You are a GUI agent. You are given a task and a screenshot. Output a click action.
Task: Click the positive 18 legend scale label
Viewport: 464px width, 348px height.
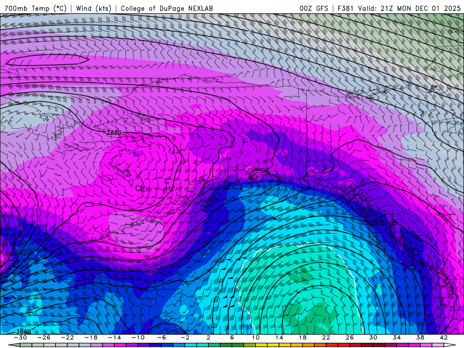[x=302, y=338]
